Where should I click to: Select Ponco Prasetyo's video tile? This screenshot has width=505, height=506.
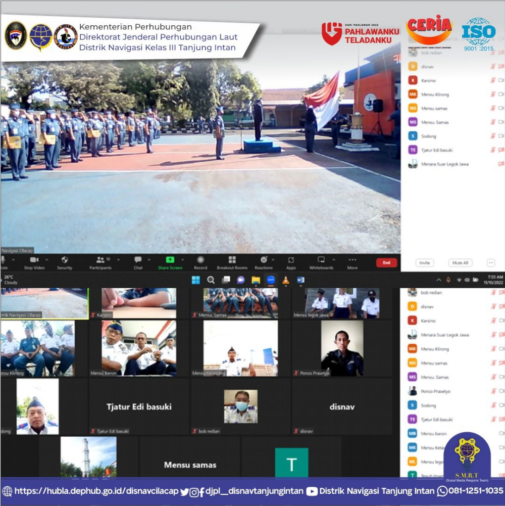tap(342, 348)
